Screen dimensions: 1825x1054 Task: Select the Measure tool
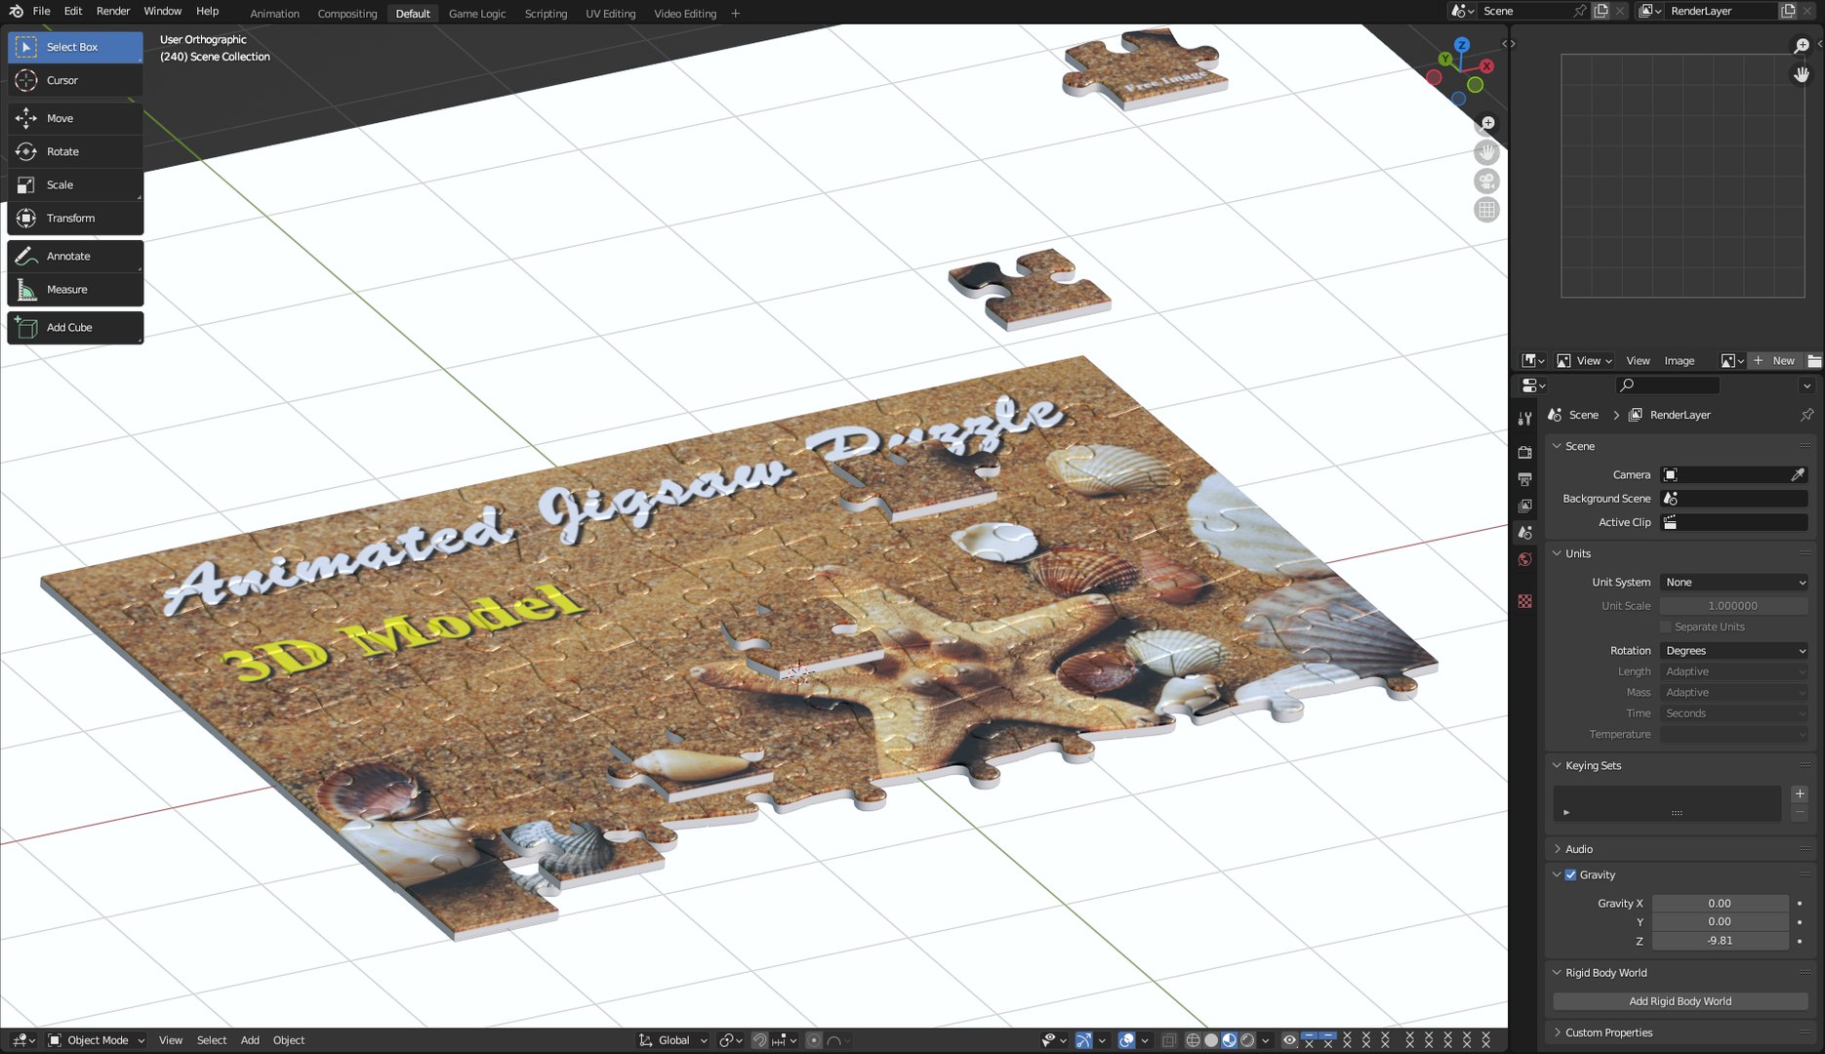pos(75,289)
